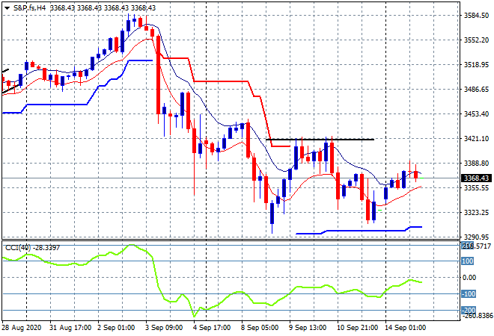Click the 10 Sep 21:00 time label

[357, 328]
